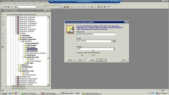Click the REGISTRO_CAJAS module icon
169x95 pixels.
coord(18,85)
